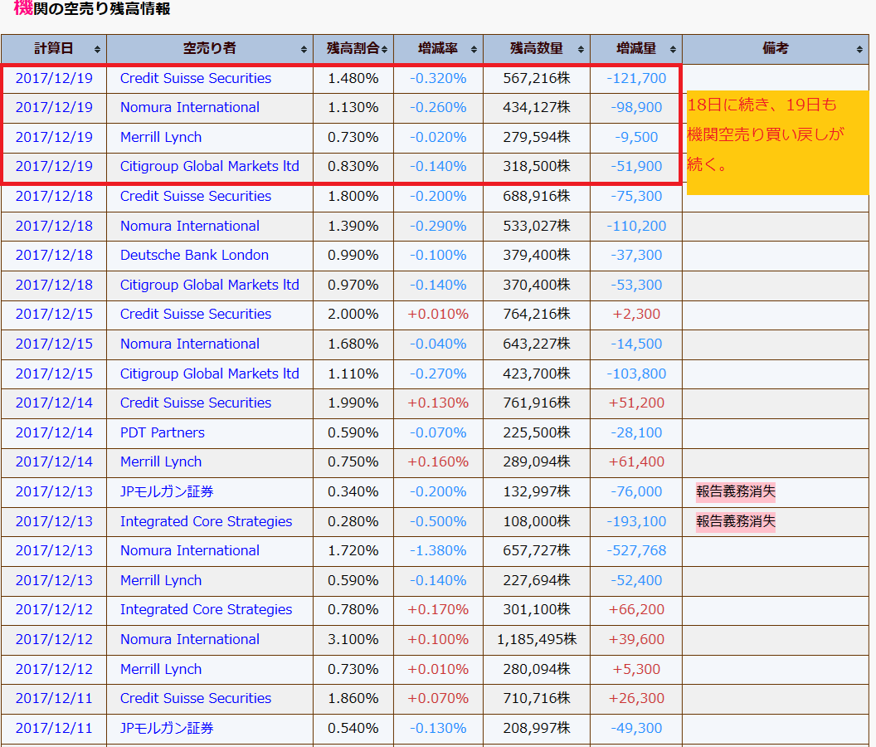This screenshot has height=747, width=876.
Task: Click the 機関の空売り残高情報 heading
Action: pyautogui.click(x=91, y=7)
